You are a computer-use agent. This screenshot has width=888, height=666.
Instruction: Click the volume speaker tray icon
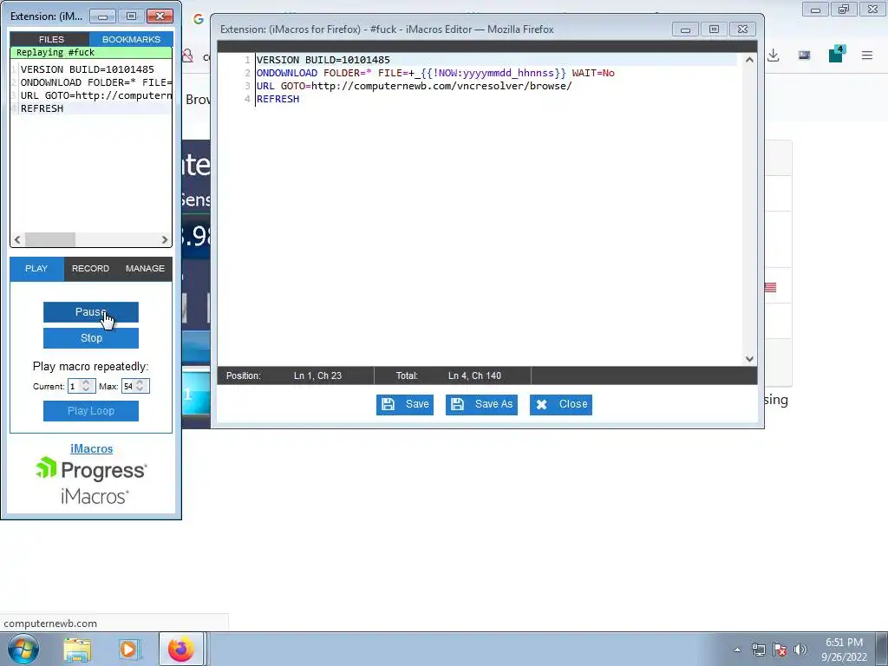pos(800,650)
